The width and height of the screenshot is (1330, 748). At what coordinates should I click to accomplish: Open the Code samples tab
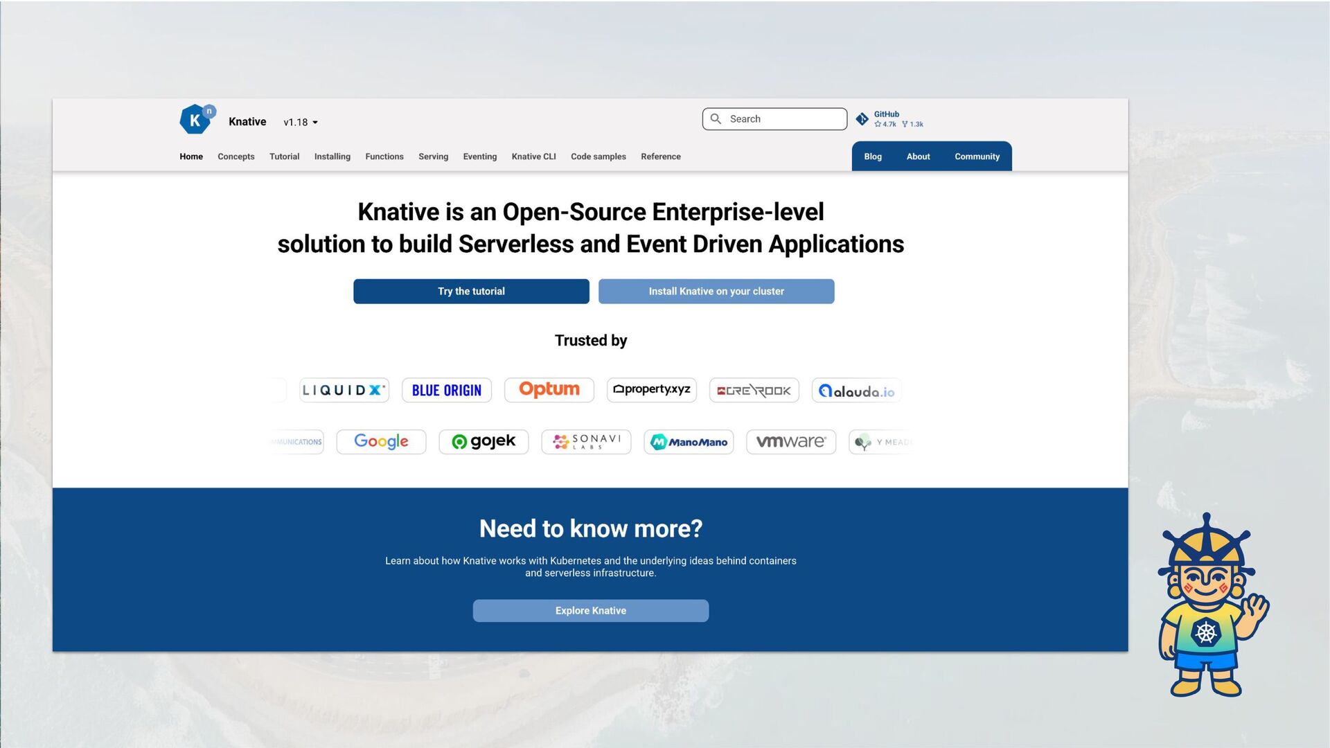tap(598, 157)
